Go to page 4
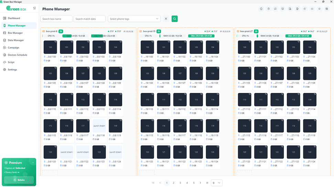Image resolution: width=334 pixels, height=187 pixels. 187,183
